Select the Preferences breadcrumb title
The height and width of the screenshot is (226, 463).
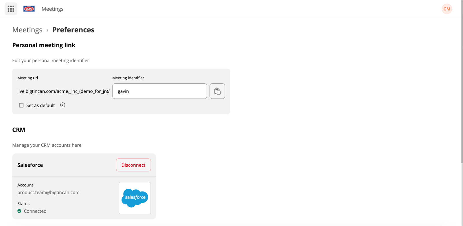click(74, 30)
